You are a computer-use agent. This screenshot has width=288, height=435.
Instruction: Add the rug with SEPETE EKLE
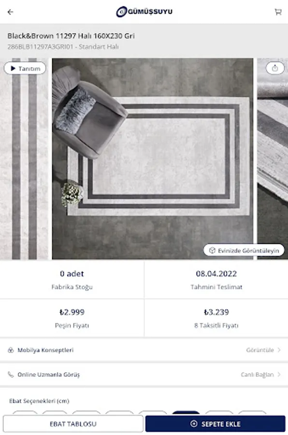[216, 424]
